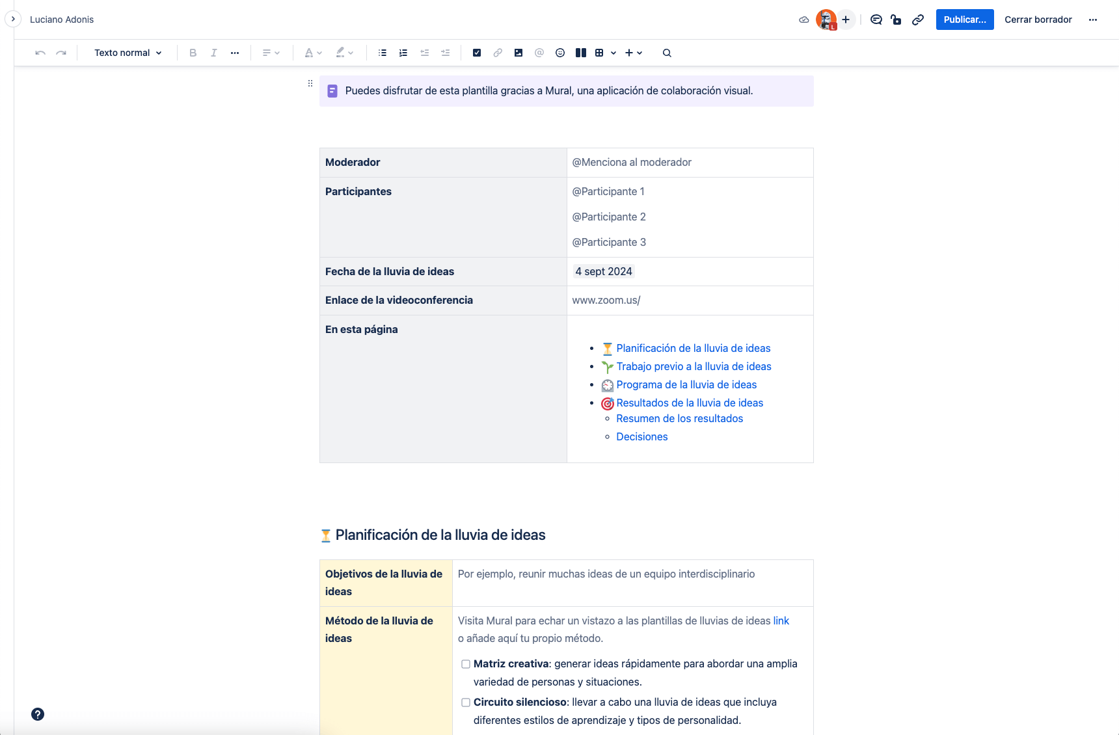
Task: Check the Circuito silencioso checkbox
Action: (465, 702)
